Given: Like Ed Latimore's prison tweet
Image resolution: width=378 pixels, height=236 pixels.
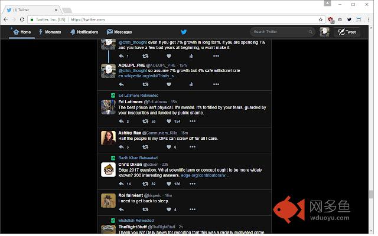Looking at the screenshot, I should coord(169,121).
